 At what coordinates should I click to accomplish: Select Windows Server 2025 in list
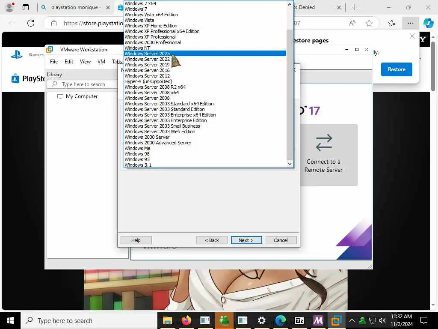tap(205, 54)
